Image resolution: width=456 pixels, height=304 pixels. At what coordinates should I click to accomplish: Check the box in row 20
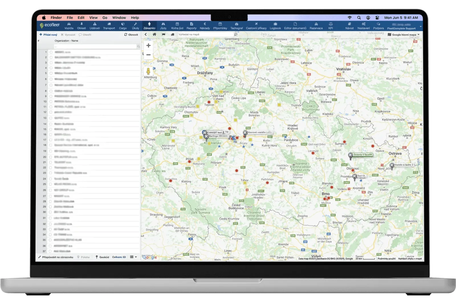51,157
